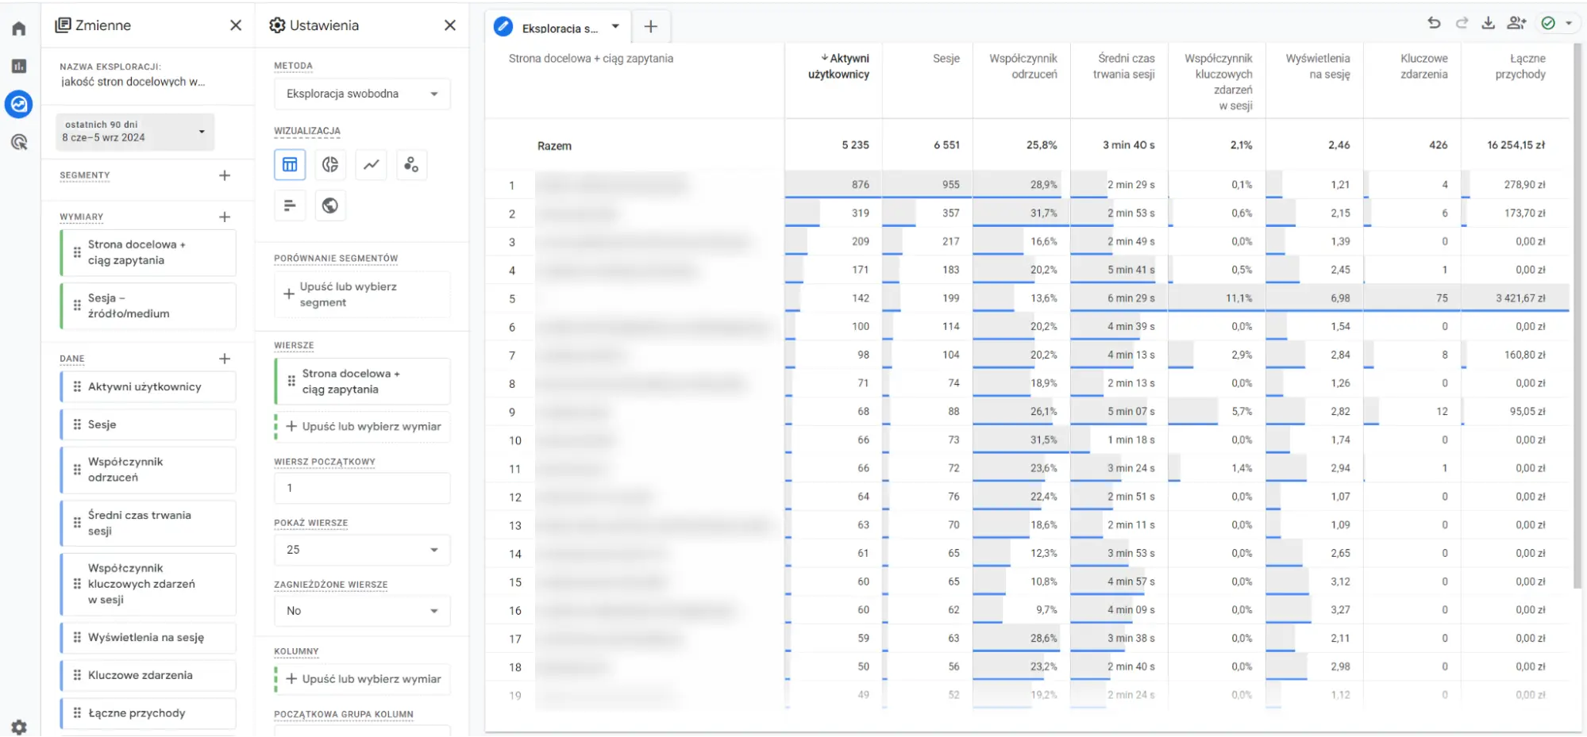Open the date range dropdown ostatnich 90 dni
Screen dimensions: 1587x737
135,132
